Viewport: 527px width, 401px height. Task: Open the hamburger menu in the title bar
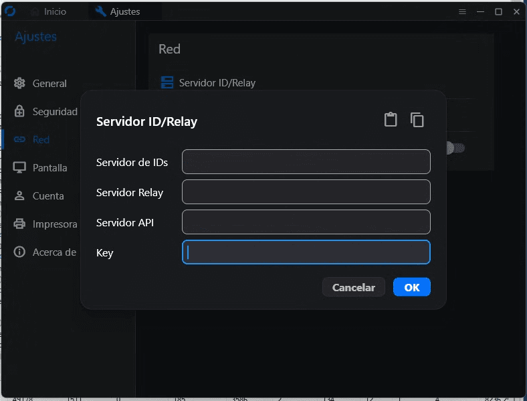tap(463, 12)
